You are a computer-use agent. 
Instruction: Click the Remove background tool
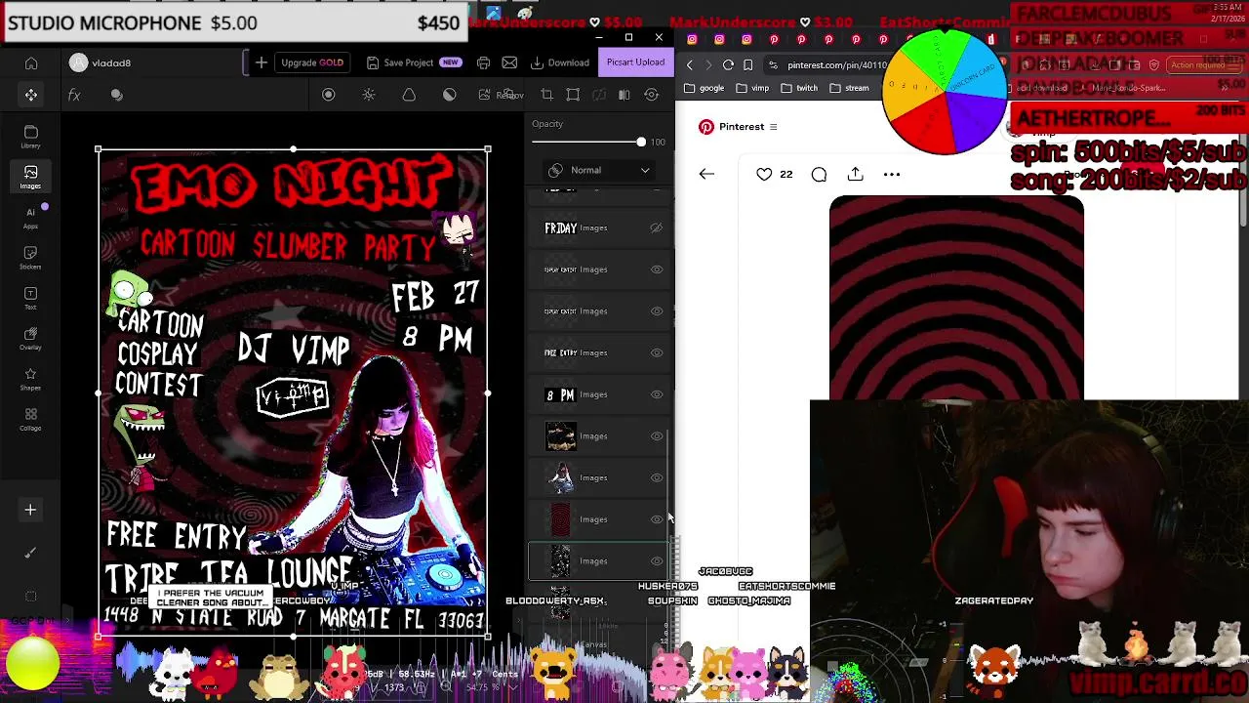[501, 95]
